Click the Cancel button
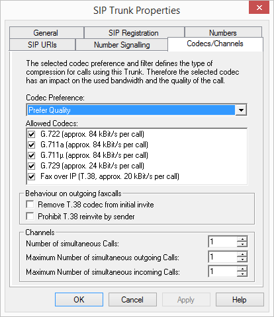 tap(132, 300)
